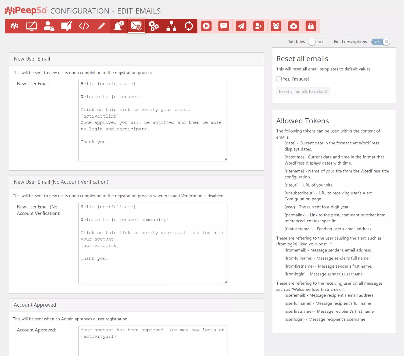The image size is (404, 356).
Task: Toggle the Tab titles switch
Action: [317, 42]
